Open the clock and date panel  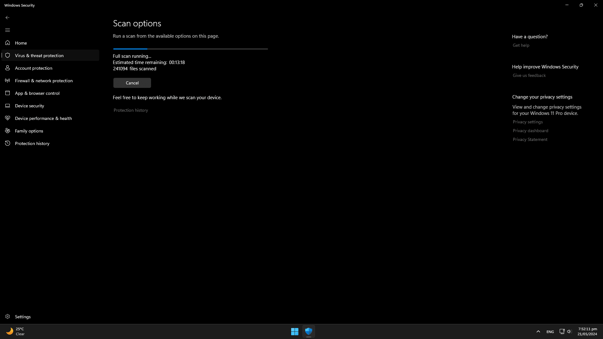[x=587, y=331]
